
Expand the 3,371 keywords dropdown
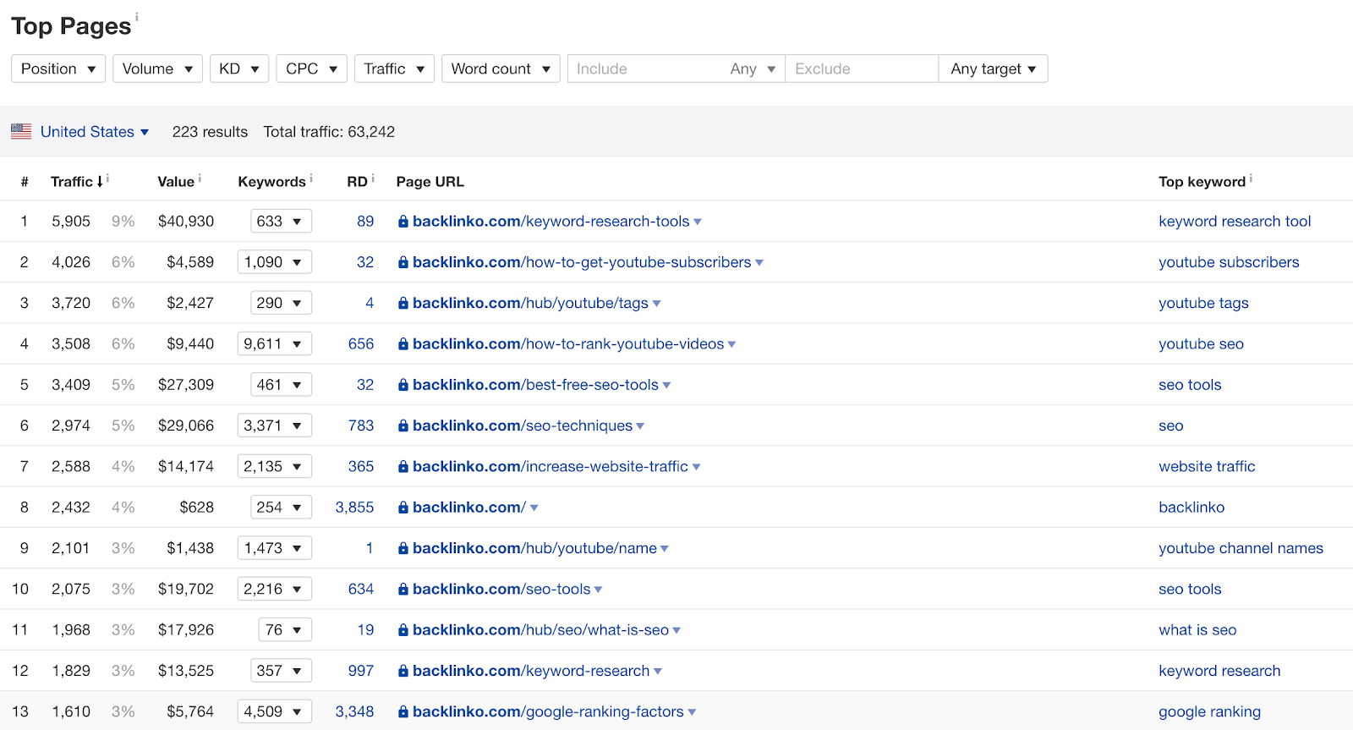[x=275, y=425]
